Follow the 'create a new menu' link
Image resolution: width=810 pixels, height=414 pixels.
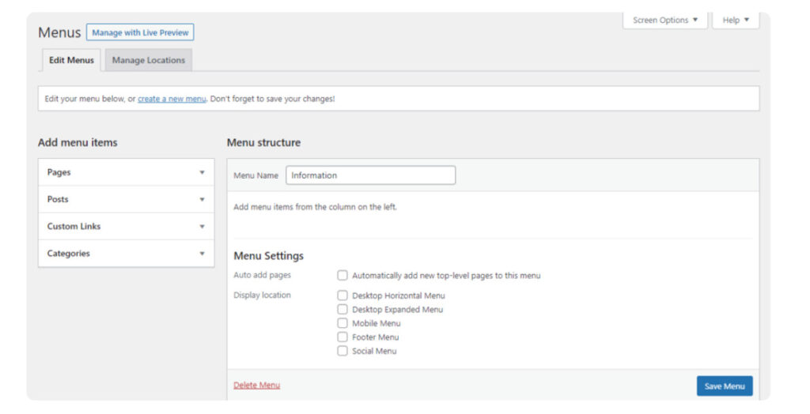(172, 99)
